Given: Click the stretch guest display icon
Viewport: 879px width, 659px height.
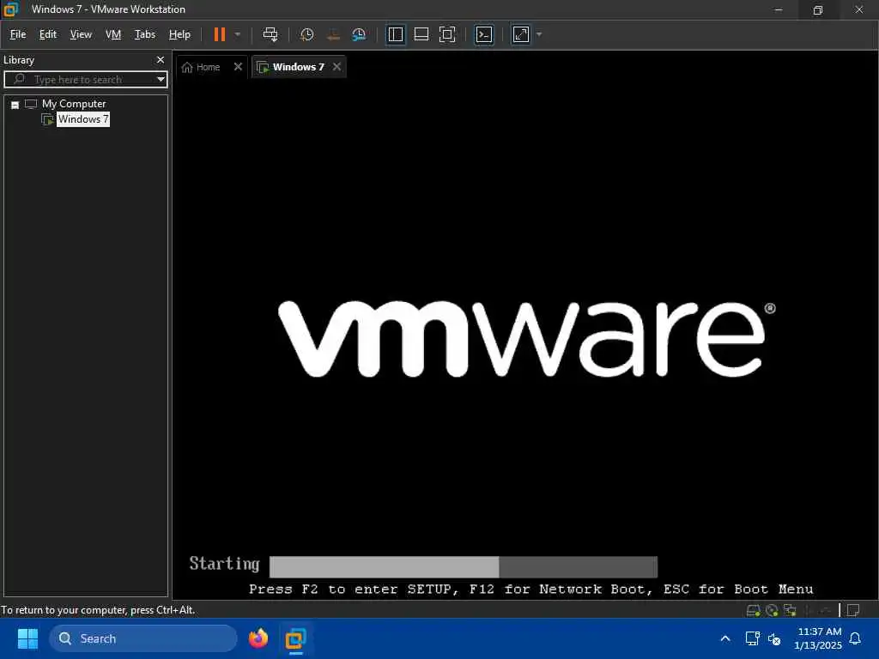Looking at the screenshot, I should coord(521,34).
